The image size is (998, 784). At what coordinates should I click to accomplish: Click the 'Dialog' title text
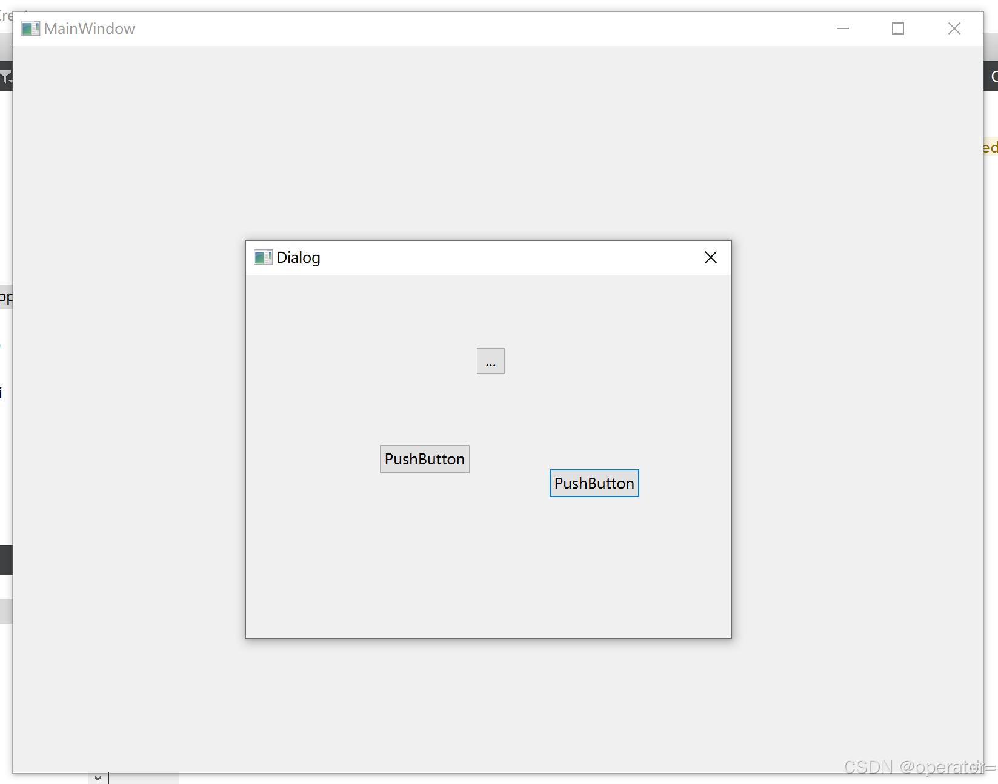[x=298, y=258]
